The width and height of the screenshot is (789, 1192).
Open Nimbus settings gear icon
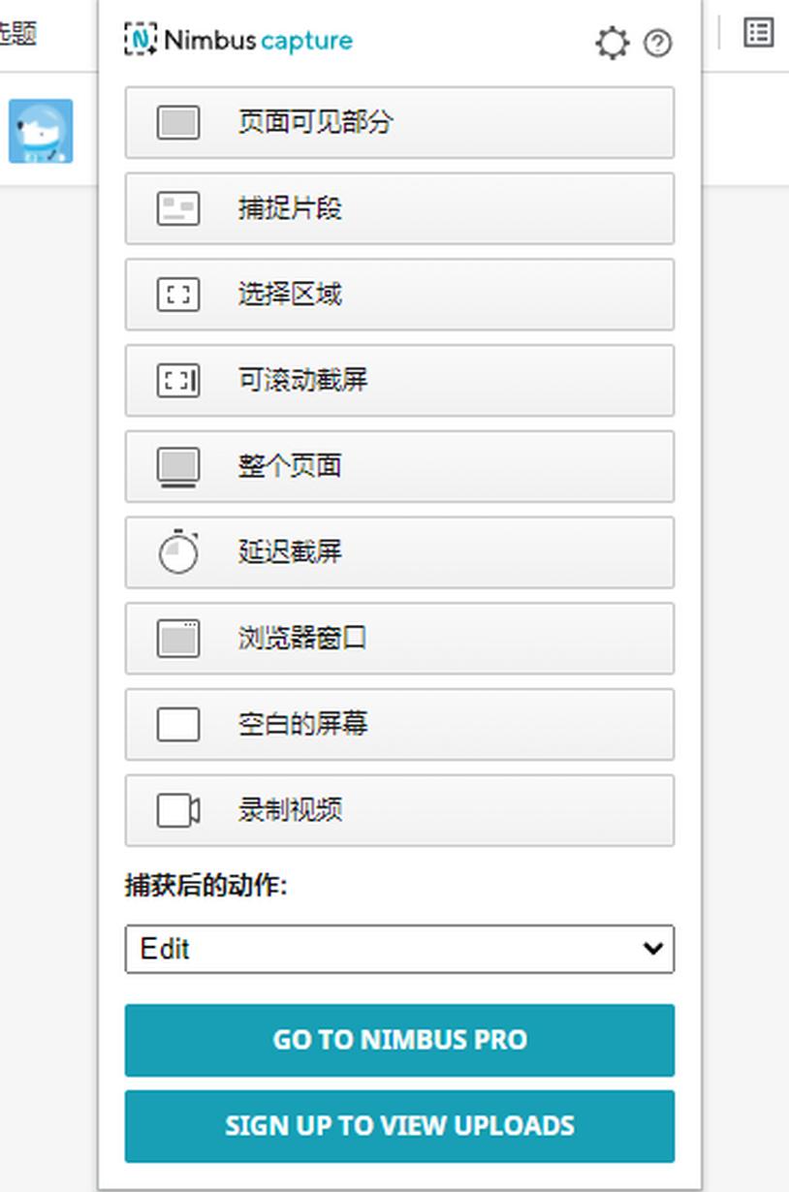612,43
